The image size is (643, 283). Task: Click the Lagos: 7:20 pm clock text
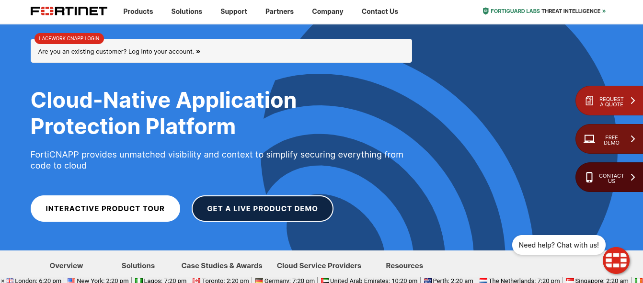(x=165, y=281)
